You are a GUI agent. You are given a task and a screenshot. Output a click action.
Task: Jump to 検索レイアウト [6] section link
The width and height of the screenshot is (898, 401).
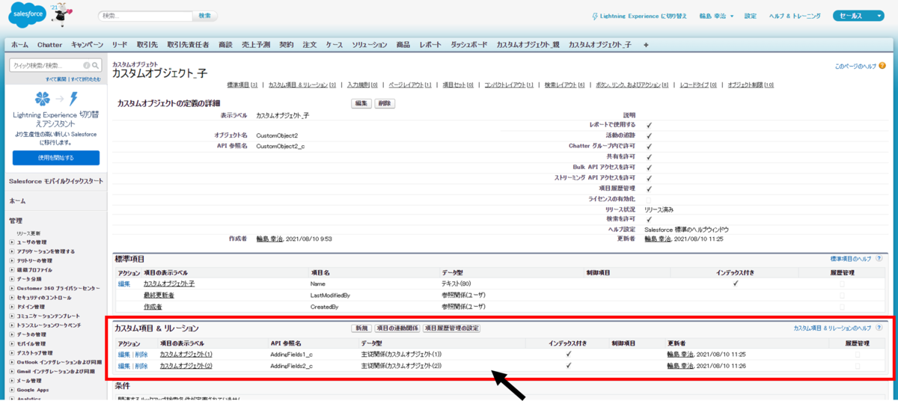tap(565, 85)
